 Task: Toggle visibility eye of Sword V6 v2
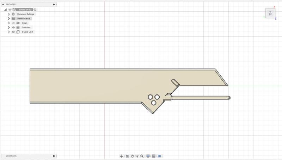[10, 10]
